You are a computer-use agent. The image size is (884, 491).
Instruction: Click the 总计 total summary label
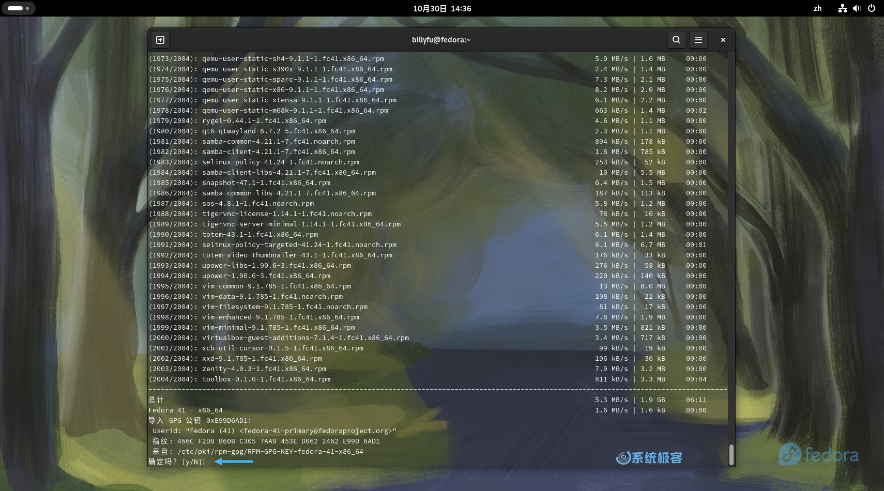[x=156, y=400]
